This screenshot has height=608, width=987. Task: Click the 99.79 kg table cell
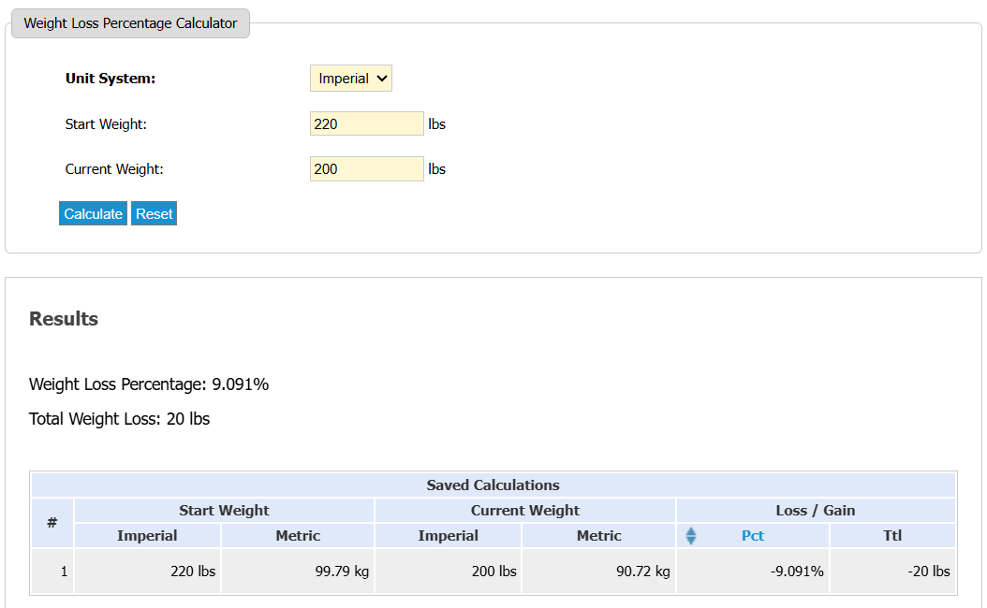click(298, 572)
